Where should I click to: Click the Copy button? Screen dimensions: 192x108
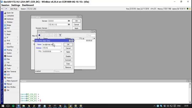click(68, 64)
